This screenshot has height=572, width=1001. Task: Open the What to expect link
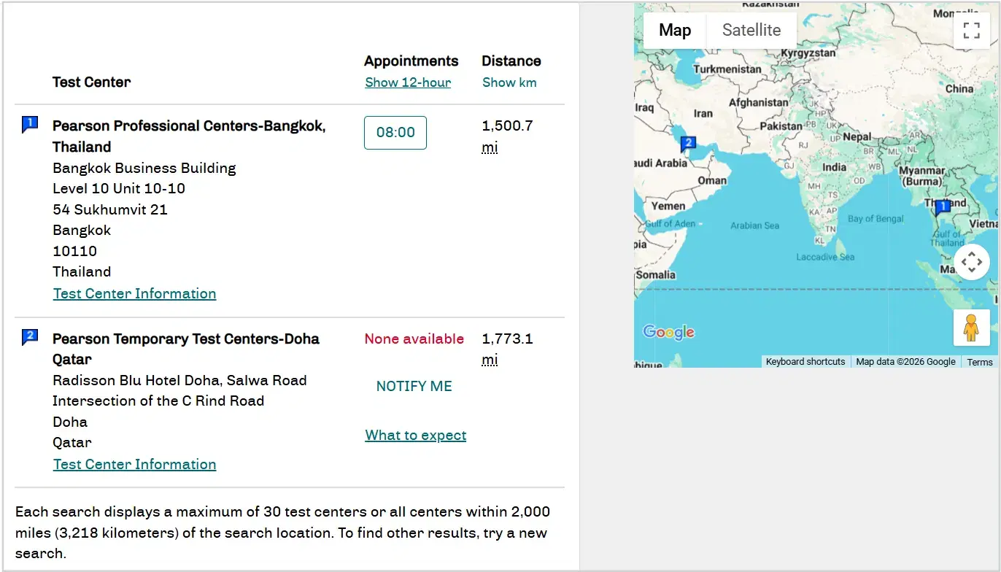pyautogui.click(x=416, y=436)
